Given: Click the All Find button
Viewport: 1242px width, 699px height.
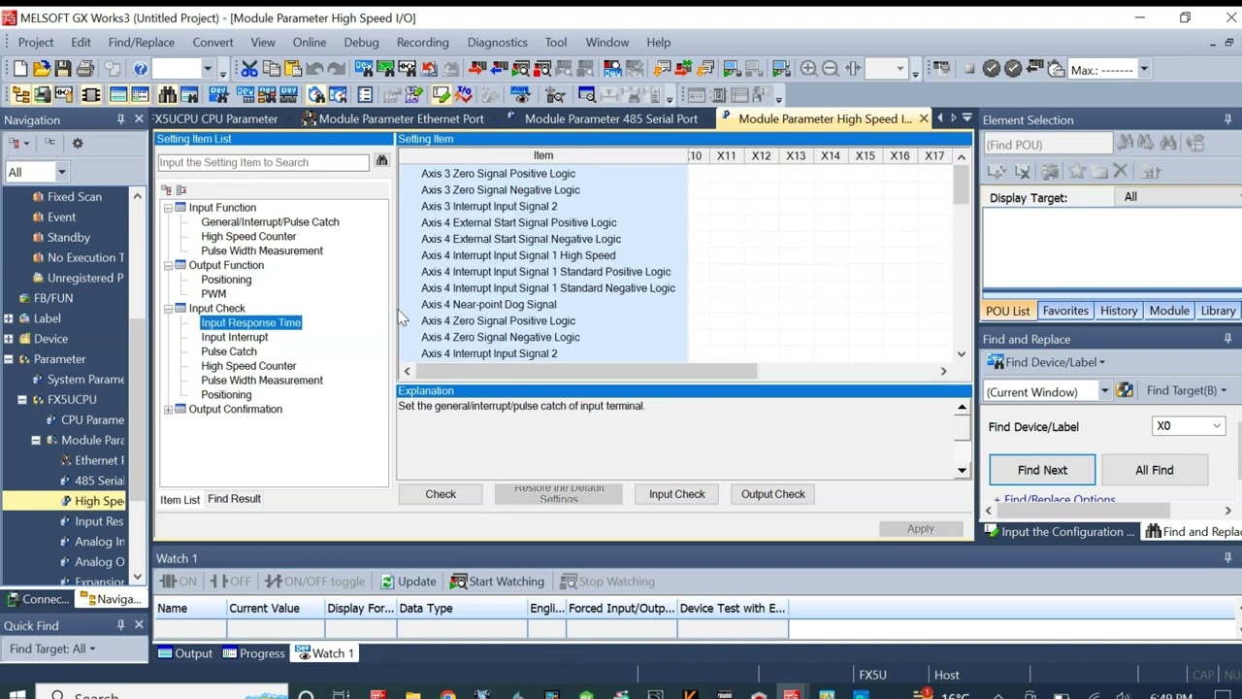Looking at the screenshot, I should pos(1155,470).
